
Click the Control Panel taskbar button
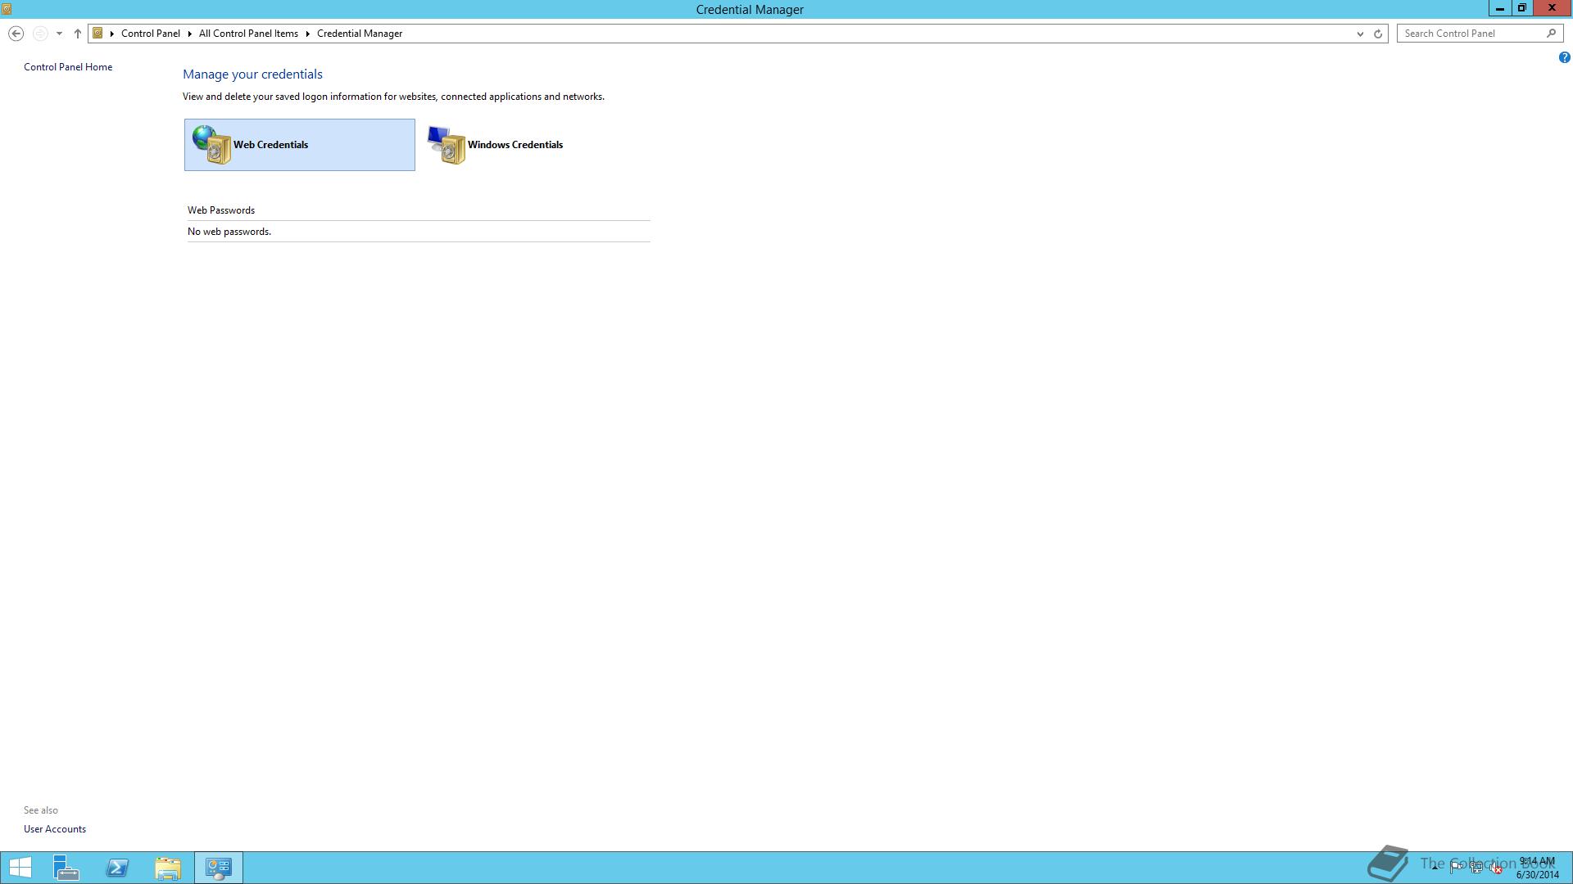pos(219,868)
